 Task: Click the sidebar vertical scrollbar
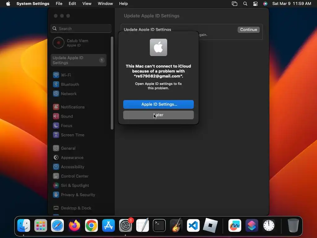point(112,83)
